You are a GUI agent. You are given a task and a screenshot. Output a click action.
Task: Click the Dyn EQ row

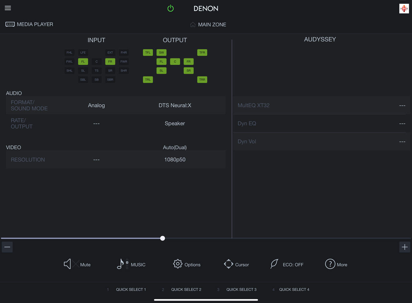(x=321, y=123)
